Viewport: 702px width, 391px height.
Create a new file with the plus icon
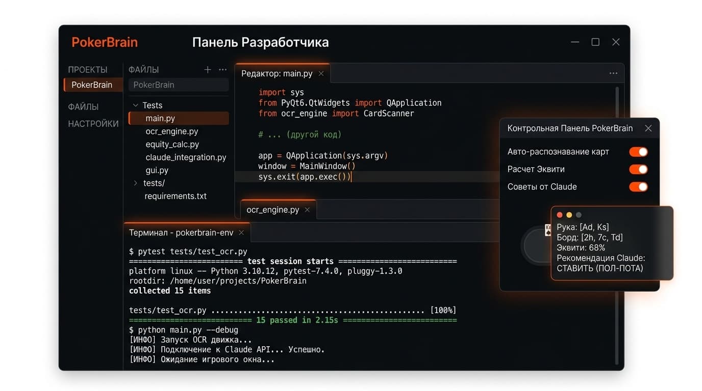tap(207, 69)
